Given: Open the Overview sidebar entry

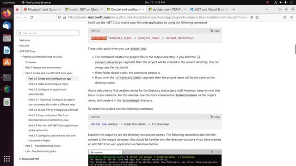Looking at the screenshot, I should coord(31,62).
